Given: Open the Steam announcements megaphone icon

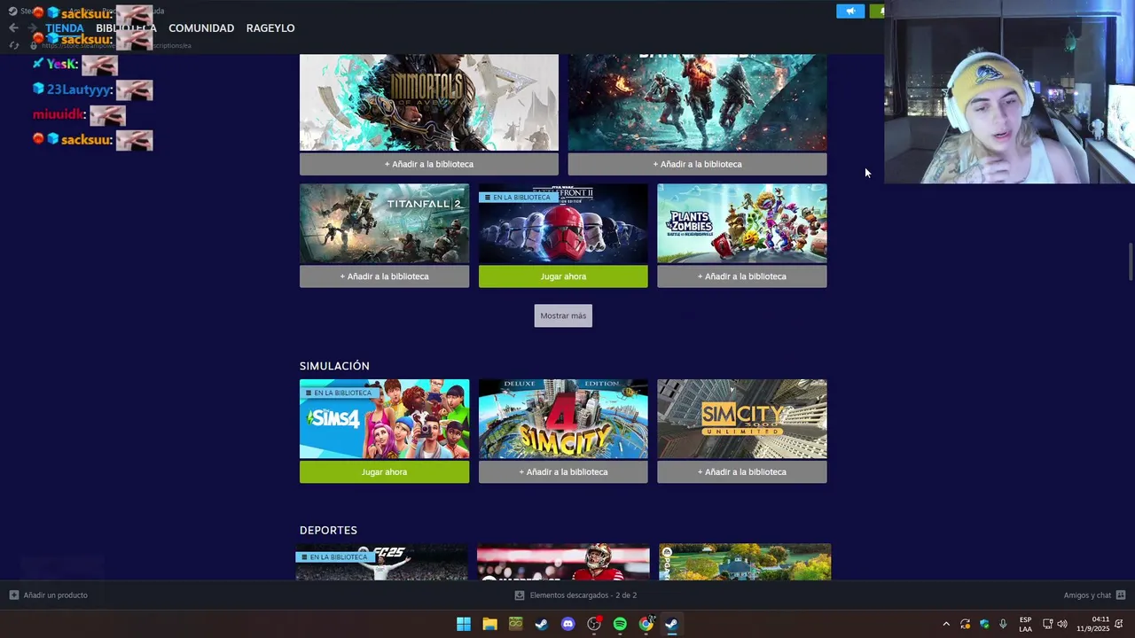Looking at the screenshot, I should click(850, 12).
